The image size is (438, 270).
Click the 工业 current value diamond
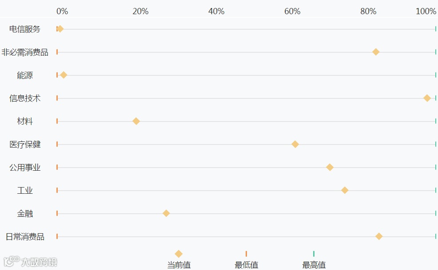(x=345, y=190)
